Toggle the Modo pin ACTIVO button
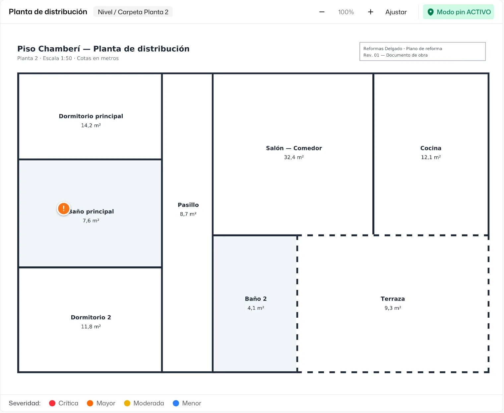The image size is (504, 413). click(x=458, y=12)
